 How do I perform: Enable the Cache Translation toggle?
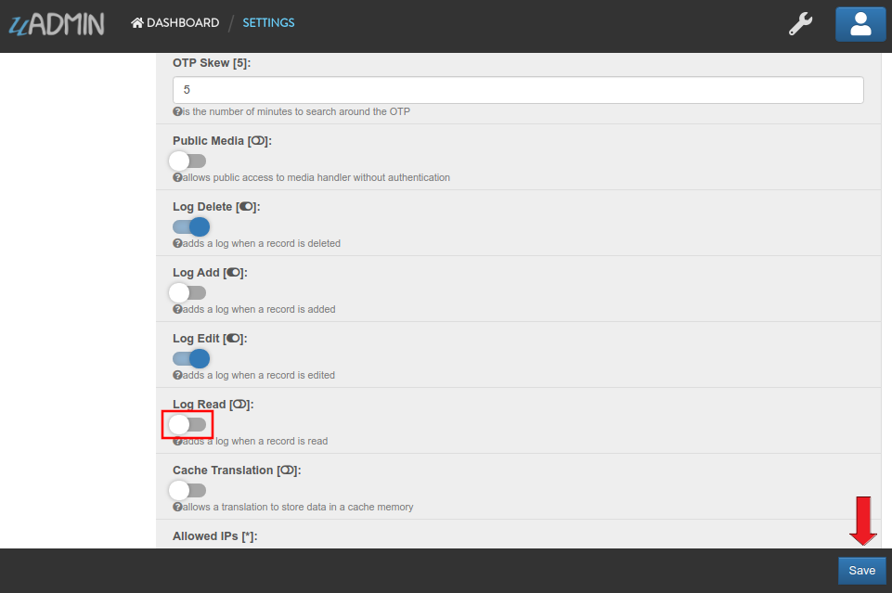pos(187,490)
